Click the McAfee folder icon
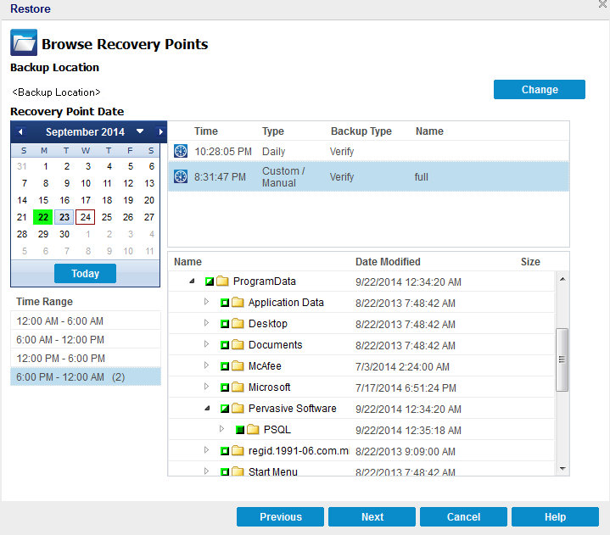The image size is (610, 535). [238, 366]
